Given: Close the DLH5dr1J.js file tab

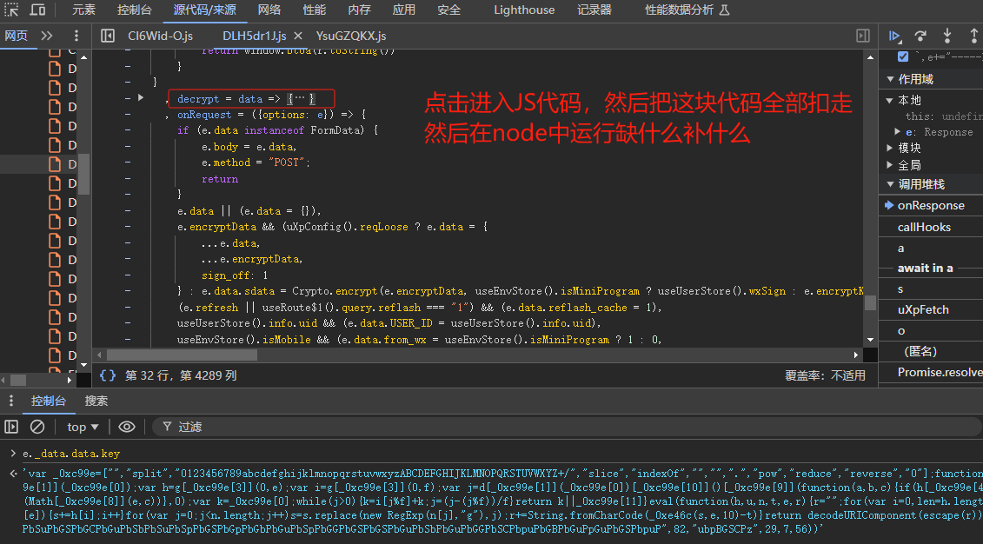Looking at the screenshot, I should click(298, 36).
